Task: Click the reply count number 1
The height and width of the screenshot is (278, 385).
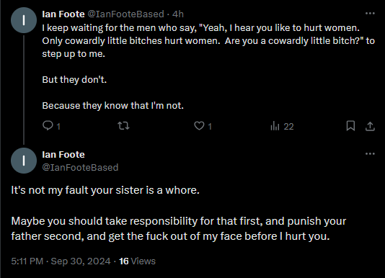Action: coord(58,127)
